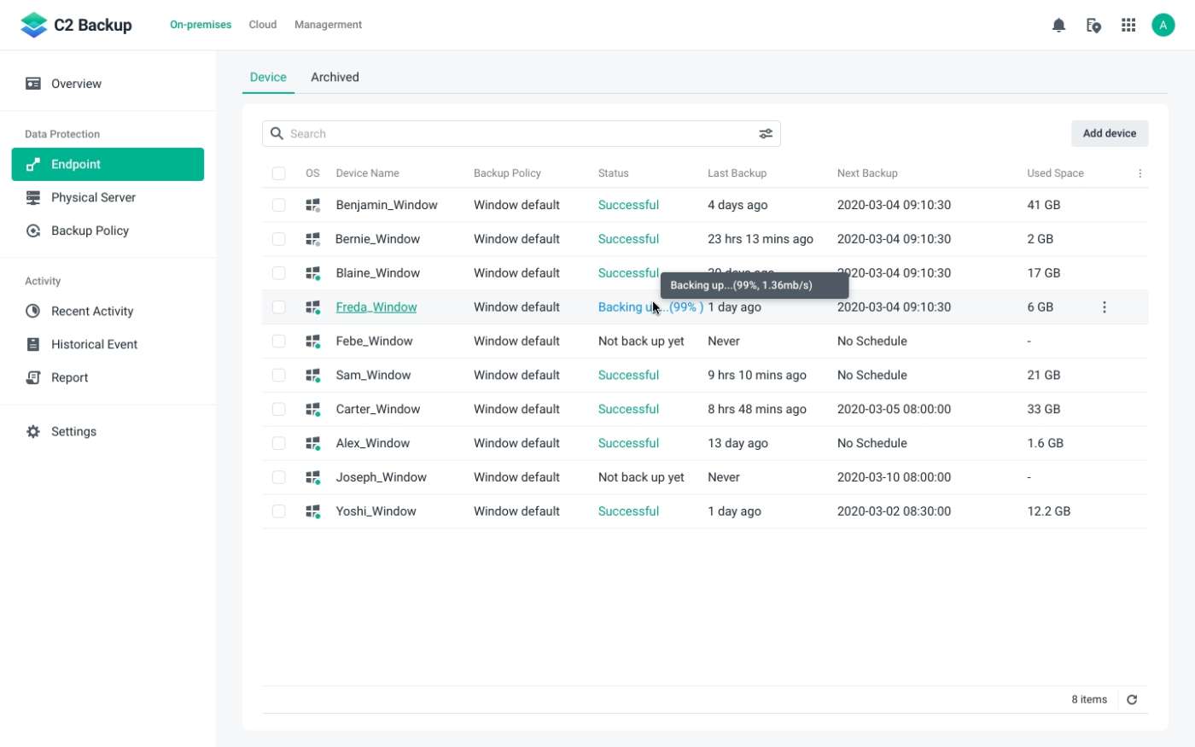Tick the select-all checkbox in table header
Image resolution: width=1195 pixels, height=747 pixels.
coord(278,173)
